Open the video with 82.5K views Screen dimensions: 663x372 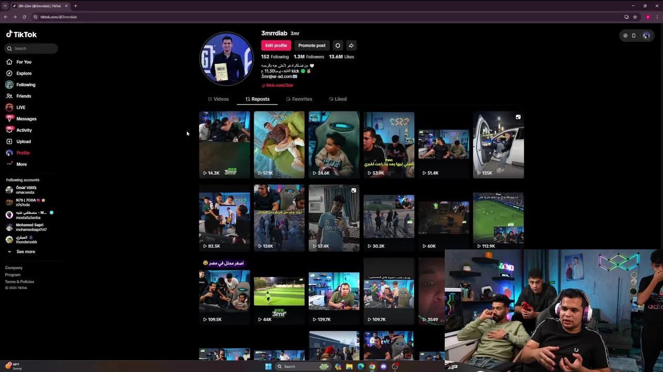pos(224,218)
